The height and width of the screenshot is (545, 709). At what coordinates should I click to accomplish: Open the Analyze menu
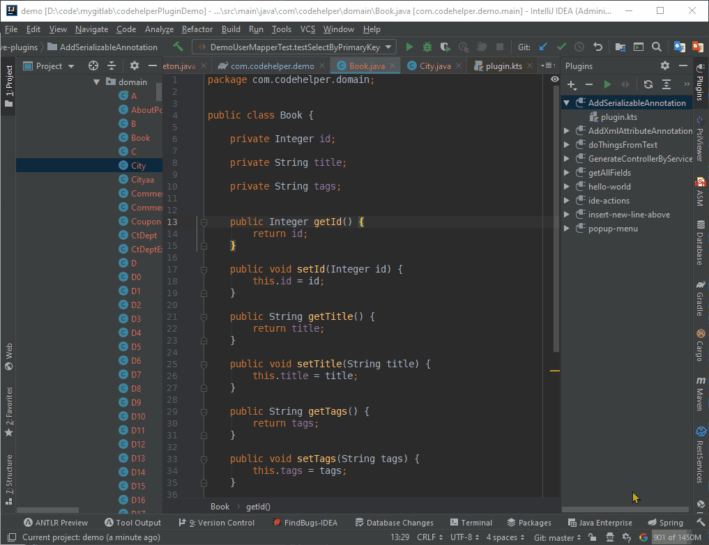[159, 29]
